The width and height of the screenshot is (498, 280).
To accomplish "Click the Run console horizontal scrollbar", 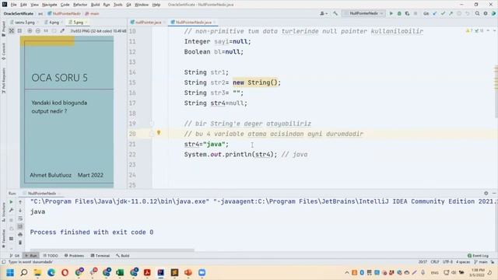I will click(112, 250).
